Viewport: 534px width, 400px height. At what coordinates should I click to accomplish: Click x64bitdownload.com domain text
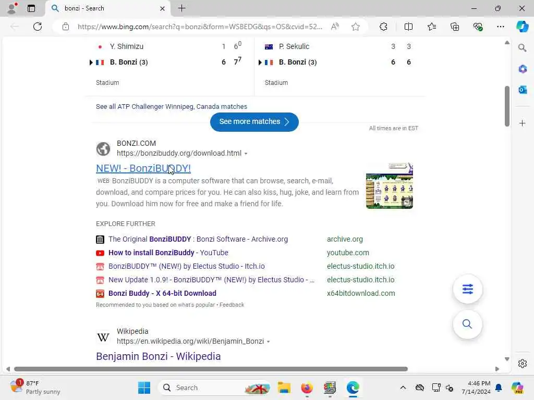pos(361,293)
